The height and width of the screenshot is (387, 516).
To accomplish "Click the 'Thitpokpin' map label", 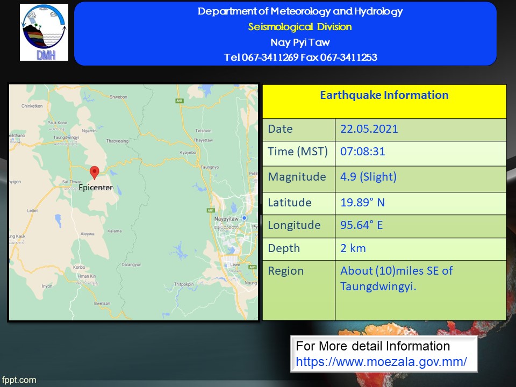I will tap(184, 284).
